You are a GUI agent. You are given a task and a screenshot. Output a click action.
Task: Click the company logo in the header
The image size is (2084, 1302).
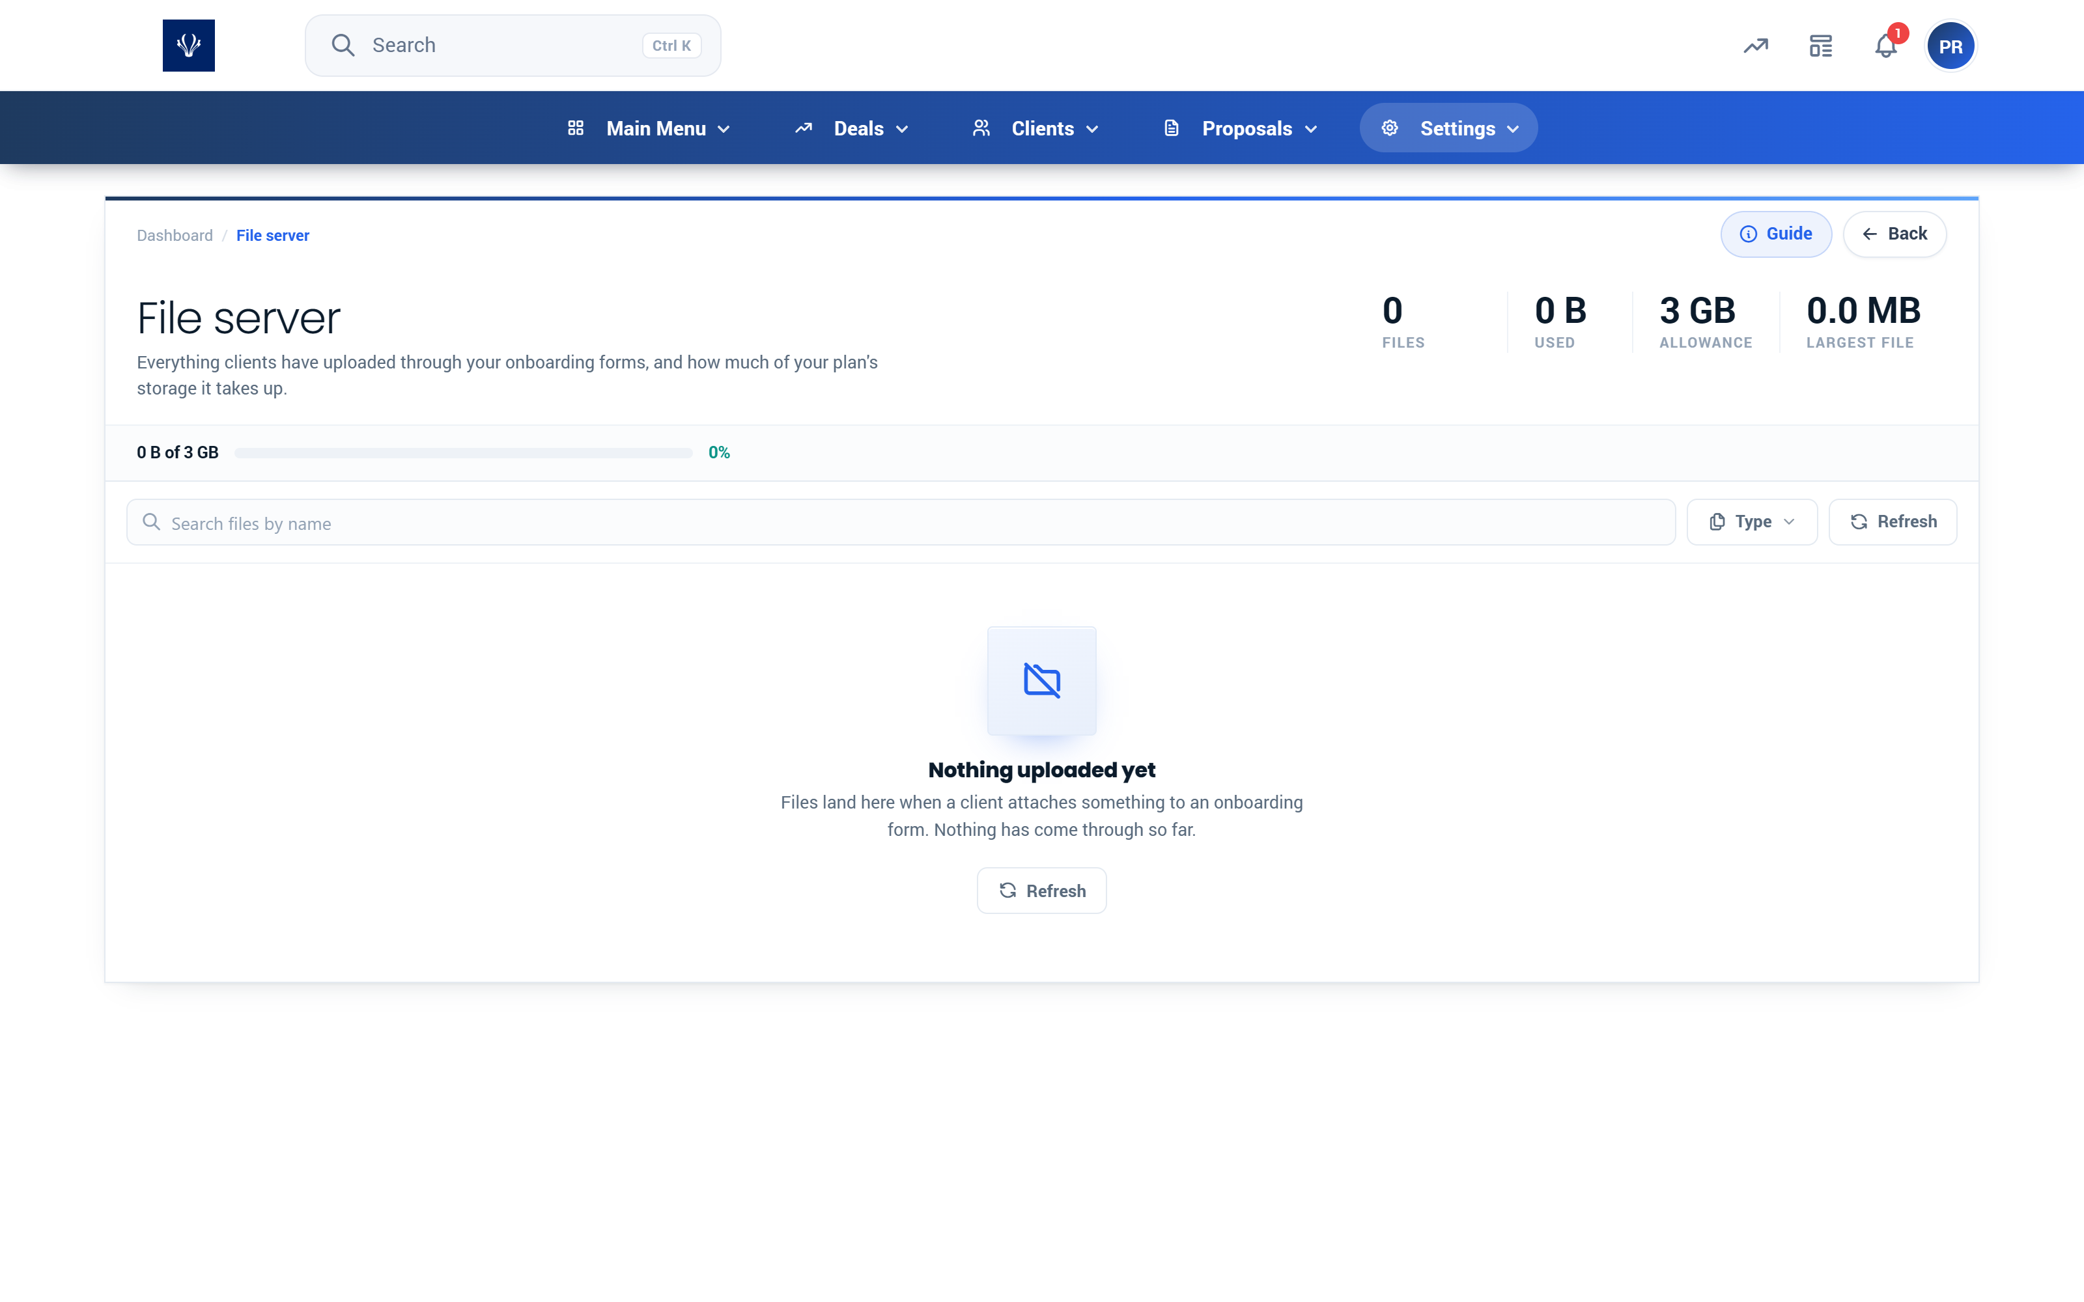(189, 46)
